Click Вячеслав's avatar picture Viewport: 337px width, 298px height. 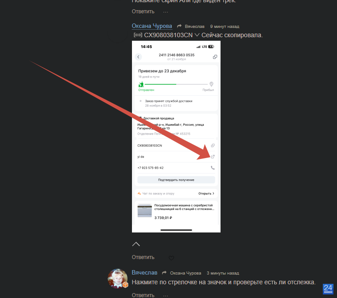117,278
